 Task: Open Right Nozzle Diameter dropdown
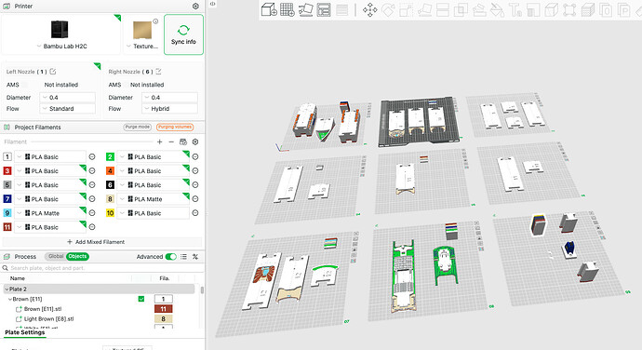click(169, 98)
